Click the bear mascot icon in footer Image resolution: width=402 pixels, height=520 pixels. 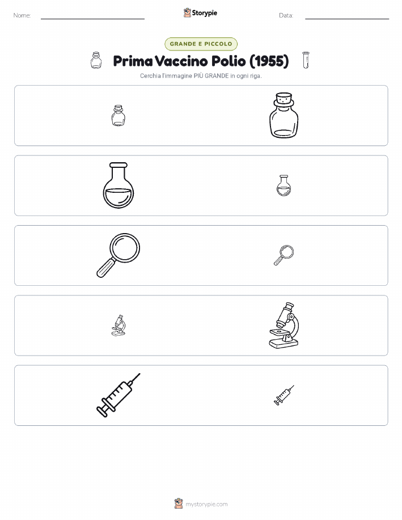tap(179, 504)
